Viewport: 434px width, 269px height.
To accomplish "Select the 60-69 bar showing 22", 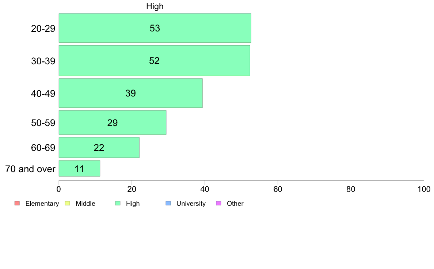I will 99,147.
